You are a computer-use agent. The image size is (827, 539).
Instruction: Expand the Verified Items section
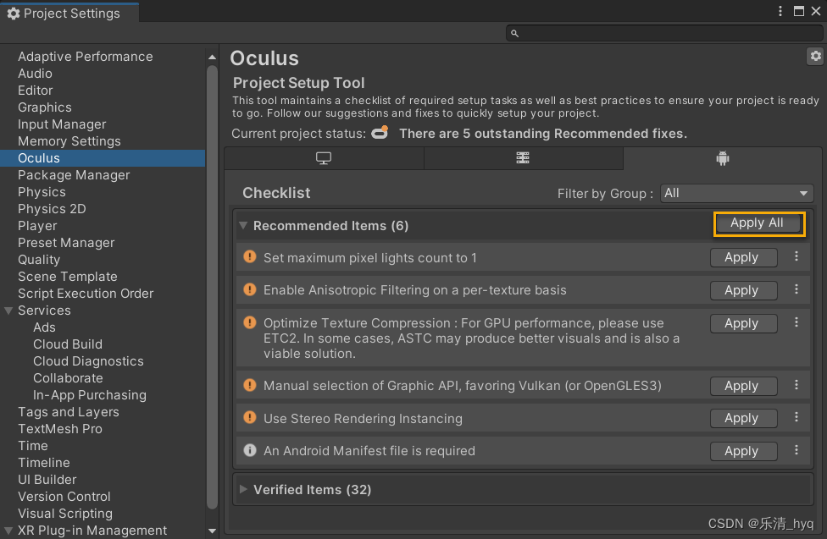(243, 489)
